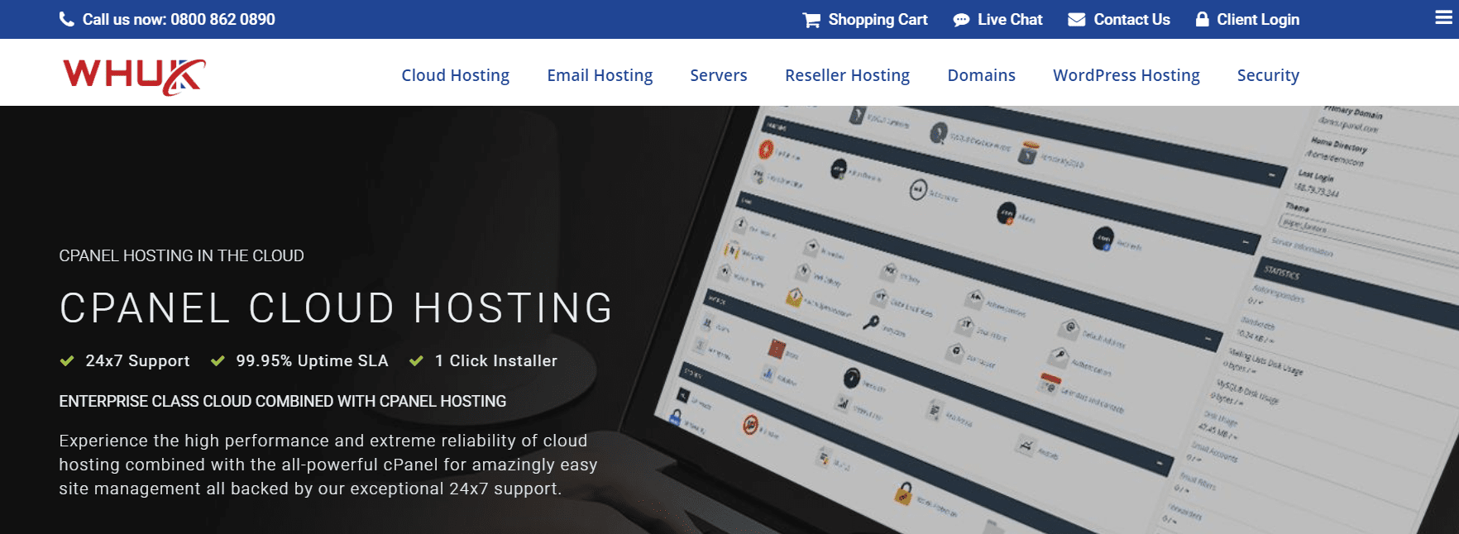Click the green check beside 24x7 Support
Viewport: 1459px width, 534px height.
[x=67, y=360]
